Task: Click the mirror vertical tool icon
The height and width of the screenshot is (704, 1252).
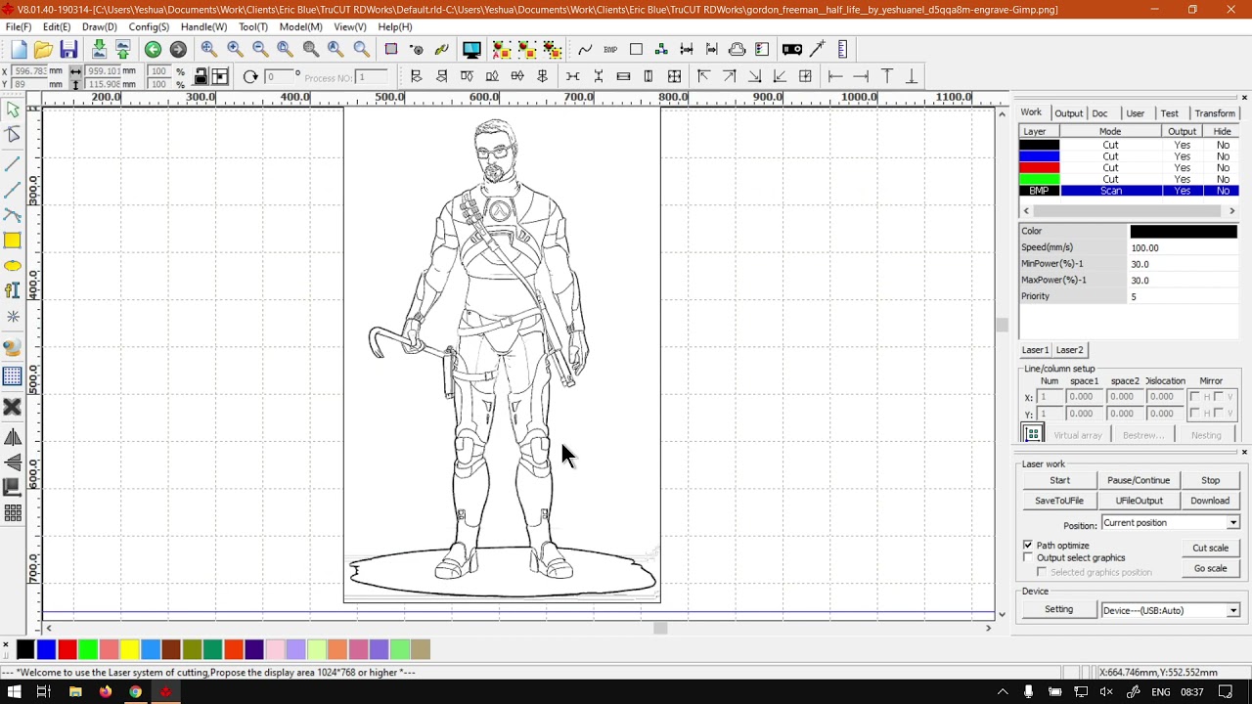Action: pos(13,462)
